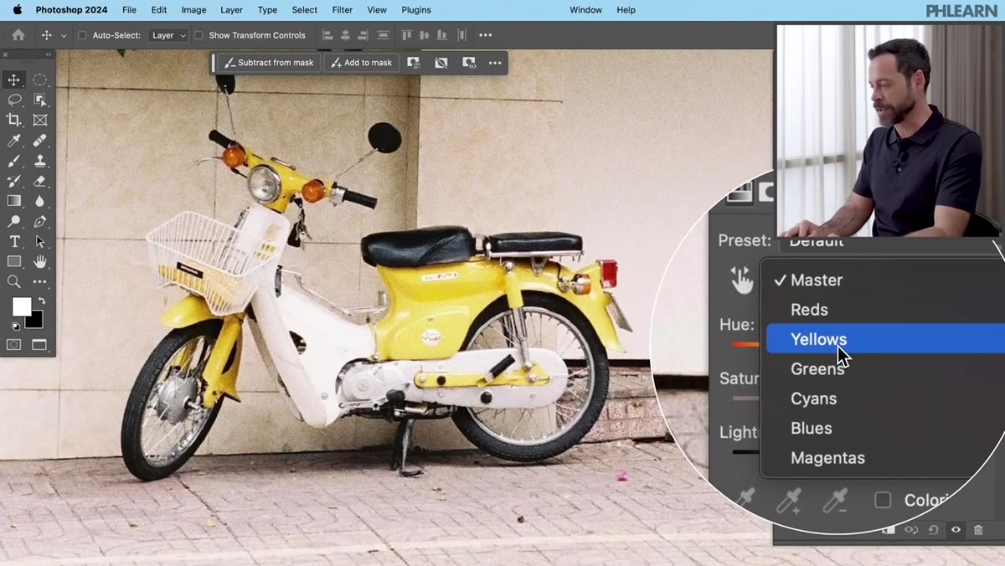Align left edges in the options bar
This screenshot has width=1005, height=566.
click(327, 35)
